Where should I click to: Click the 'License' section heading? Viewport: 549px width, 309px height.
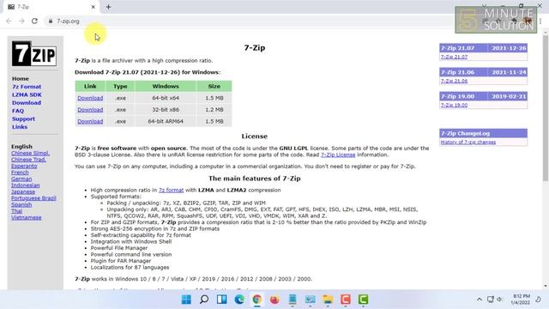pos(255,136)
